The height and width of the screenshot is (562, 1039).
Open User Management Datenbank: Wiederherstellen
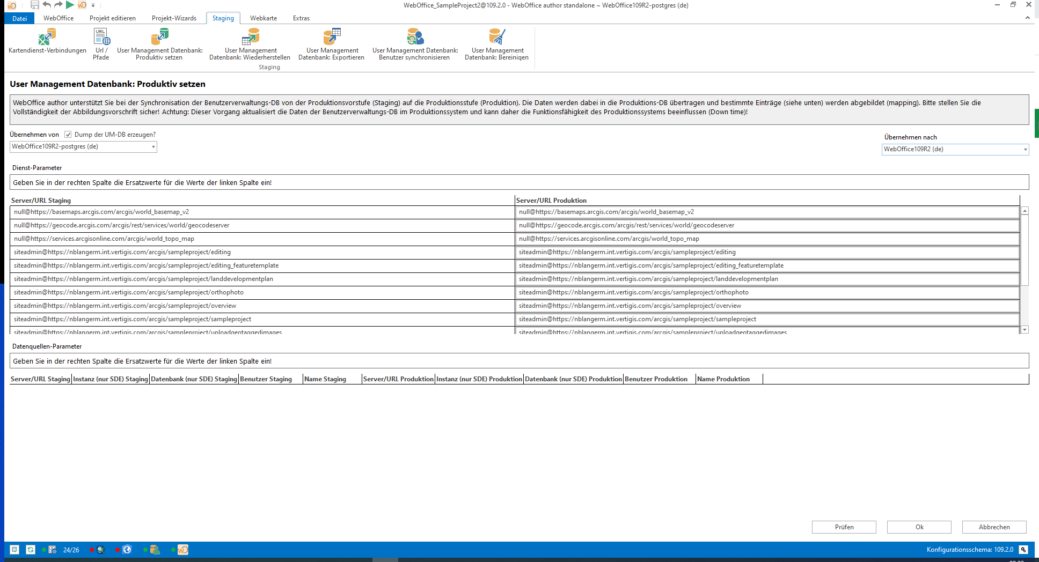[x=252, y=43]
